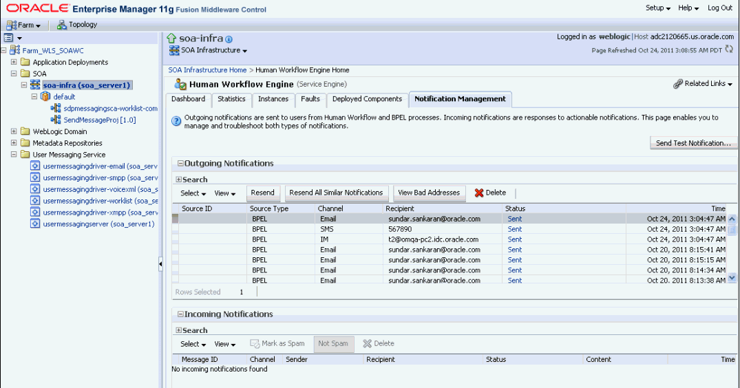Collapse the Incoming Notifications section
This screenshot has height=388, width=740.
coord(180,314)
